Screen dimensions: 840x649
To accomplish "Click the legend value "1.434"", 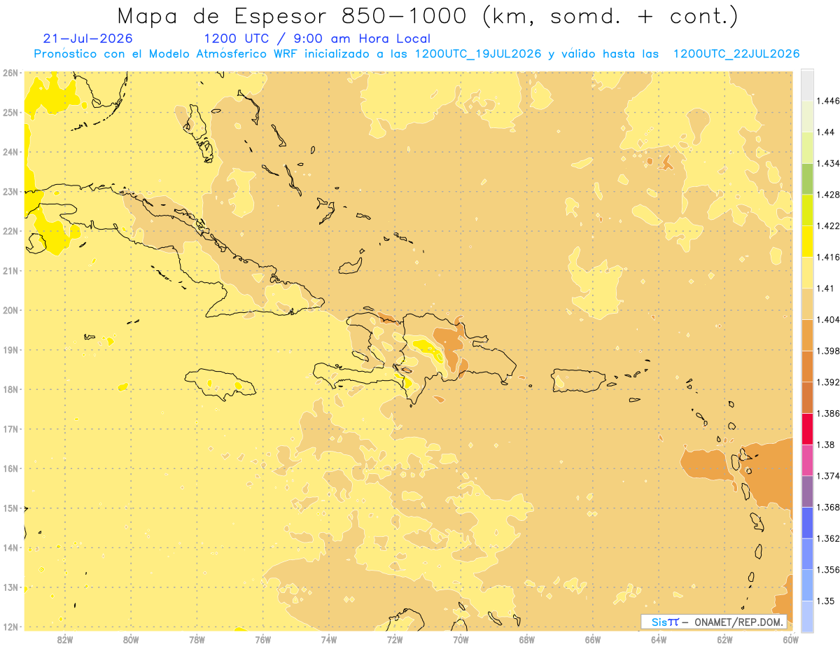I will 828,163.
